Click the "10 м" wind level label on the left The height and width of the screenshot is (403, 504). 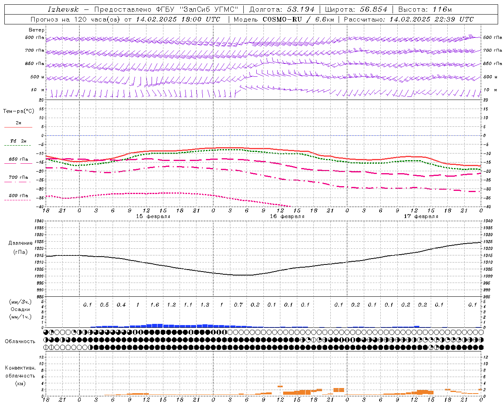(38, 90)
